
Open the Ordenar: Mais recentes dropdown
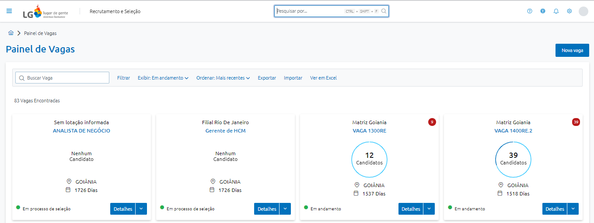pyautogui.click(x=223, y=78)
